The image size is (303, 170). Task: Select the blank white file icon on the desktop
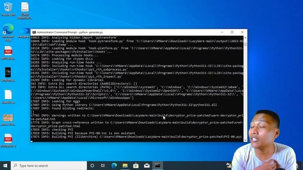(8, 97)
